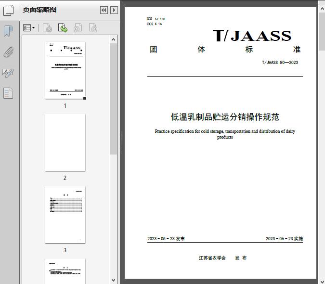Click the title "低温乳制品贮运分销操作规范"

[x=225, y=117]
